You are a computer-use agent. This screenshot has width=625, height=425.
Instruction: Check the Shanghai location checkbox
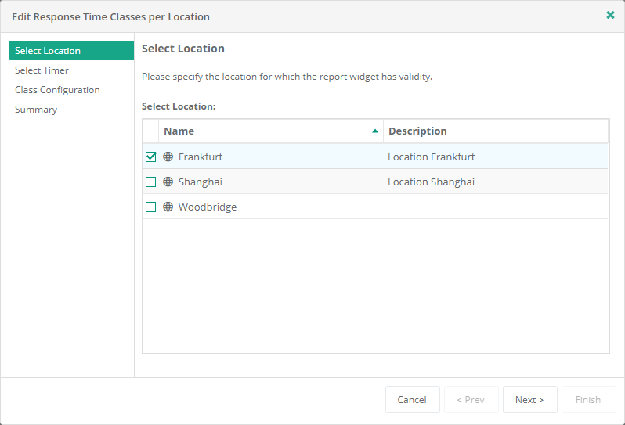(x=151, y=182)
